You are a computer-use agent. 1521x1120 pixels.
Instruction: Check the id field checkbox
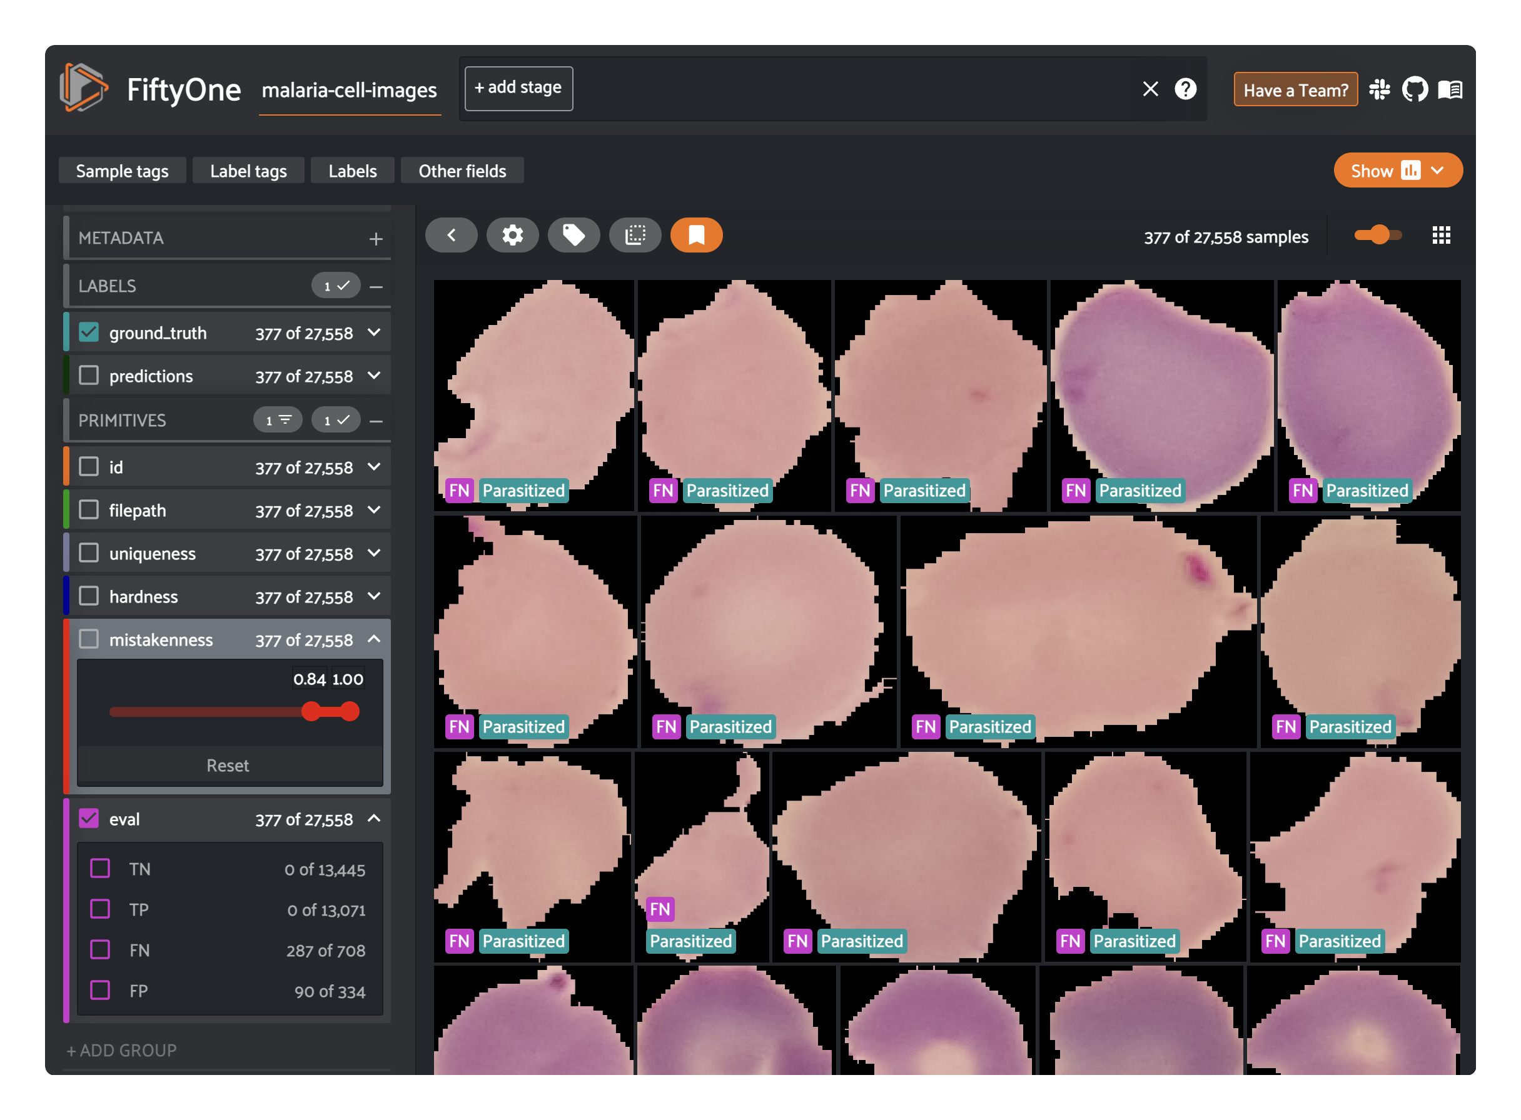click(89, 467)
